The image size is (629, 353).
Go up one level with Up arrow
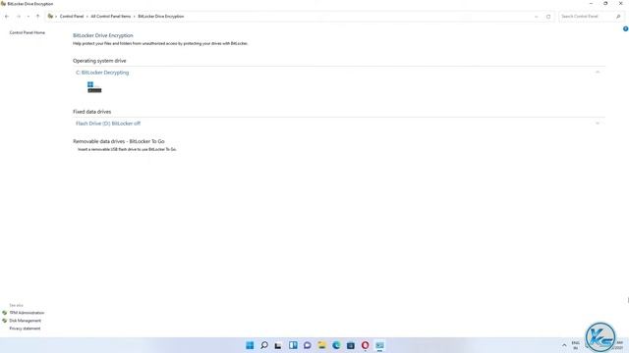37,17
